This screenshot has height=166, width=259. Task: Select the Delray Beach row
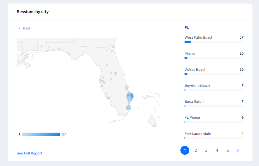coord(214,71)
